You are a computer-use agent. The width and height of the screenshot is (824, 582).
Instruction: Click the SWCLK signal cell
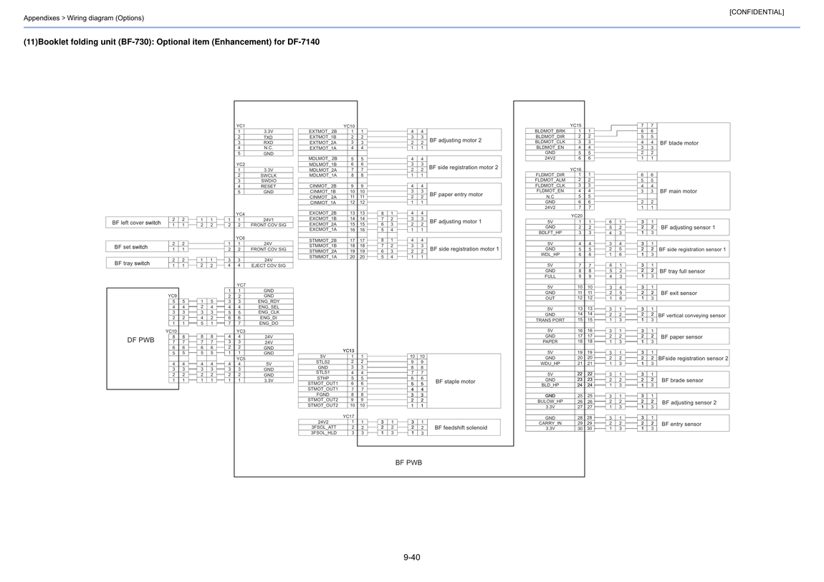[x=268, y=176]
